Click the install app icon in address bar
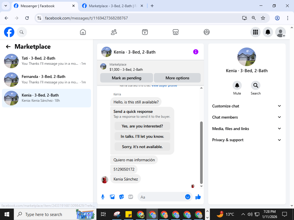Viewport: 294px width, 220px height. pyautogui.click(x=245, y=18)
